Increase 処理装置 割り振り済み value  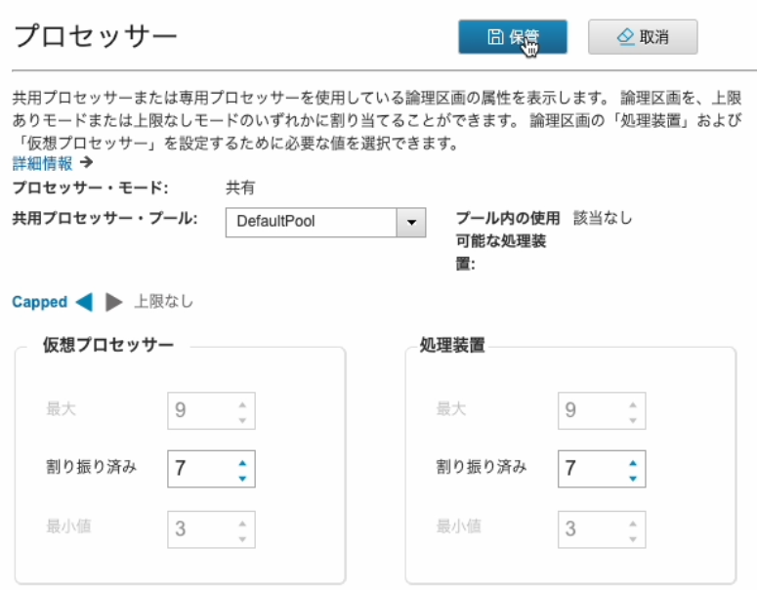pyautogui.click(x=633, y=463)
